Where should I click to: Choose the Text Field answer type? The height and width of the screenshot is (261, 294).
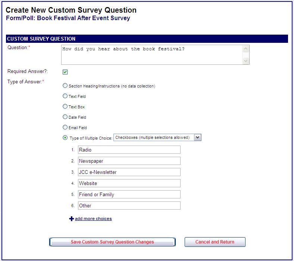point(65,96)
